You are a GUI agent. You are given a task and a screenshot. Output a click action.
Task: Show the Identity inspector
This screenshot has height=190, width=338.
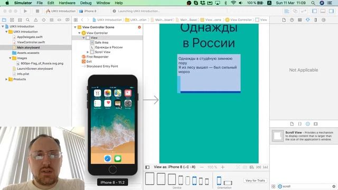(x=299, y=20)
